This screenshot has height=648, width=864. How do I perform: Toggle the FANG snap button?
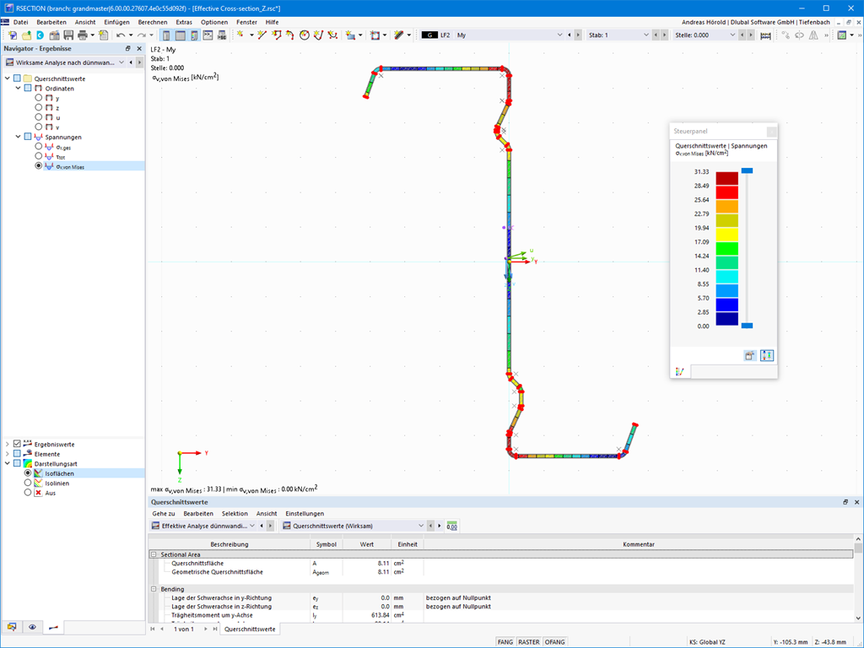[505, 642]
